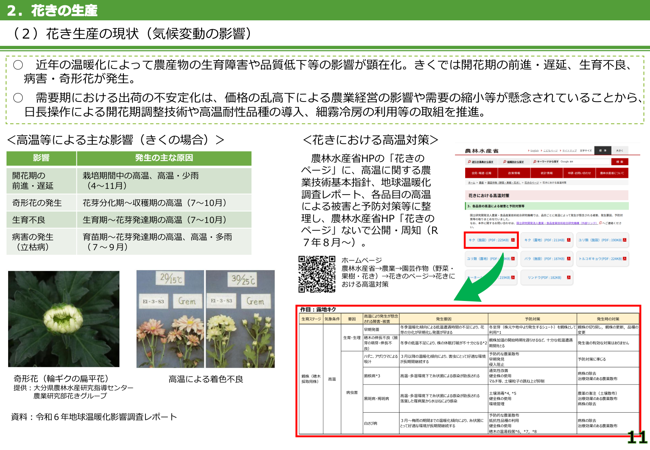Click the PDF icon on キク（施設） link
The height and width of the screenshot is (450, 650).
pyautogui.click(x=513, y=240)
